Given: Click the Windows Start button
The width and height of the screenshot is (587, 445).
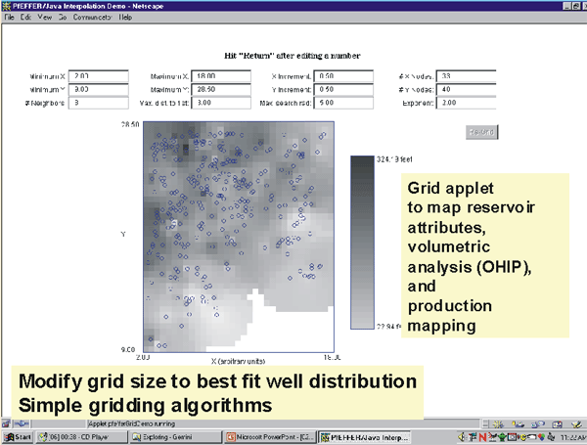Looking at the screenshot, I should 18,437.
